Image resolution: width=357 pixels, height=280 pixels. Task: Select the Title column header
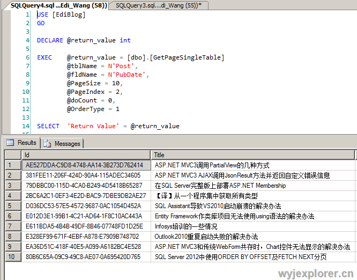252,155
